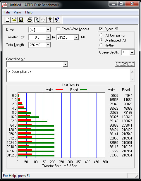This screenshot has height=181, width=141.
Task: Uncheck the Direct I/O checkbox
Action: [x=101, y=29]
